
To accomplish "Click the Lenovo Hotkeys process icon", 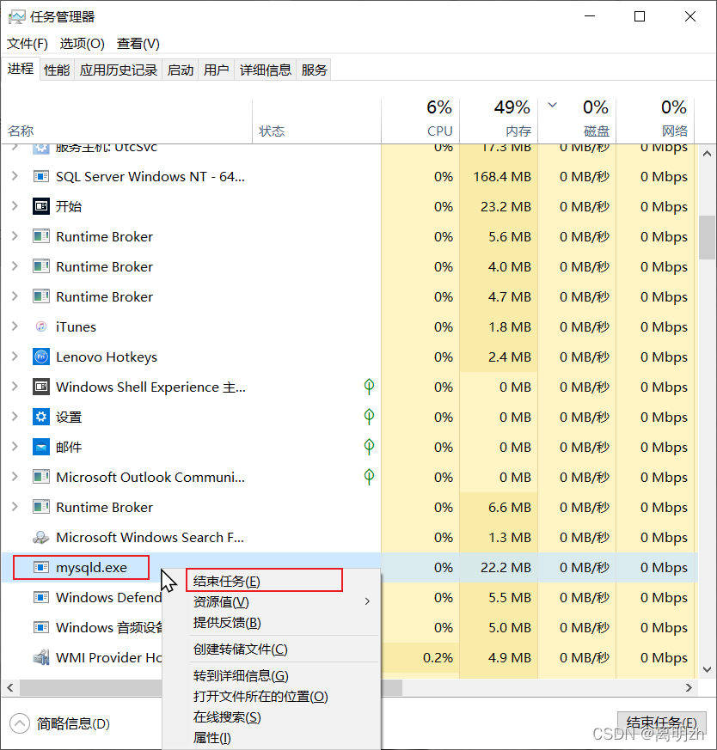I will 41,357.
